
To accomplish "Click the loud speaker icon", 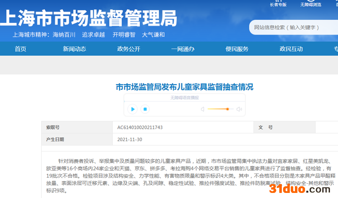I will tap(239, 109).
